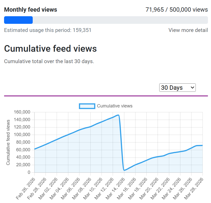
Task: Click the blue usage progress bar
Action: pyautogui.click(x=18, y=20)
